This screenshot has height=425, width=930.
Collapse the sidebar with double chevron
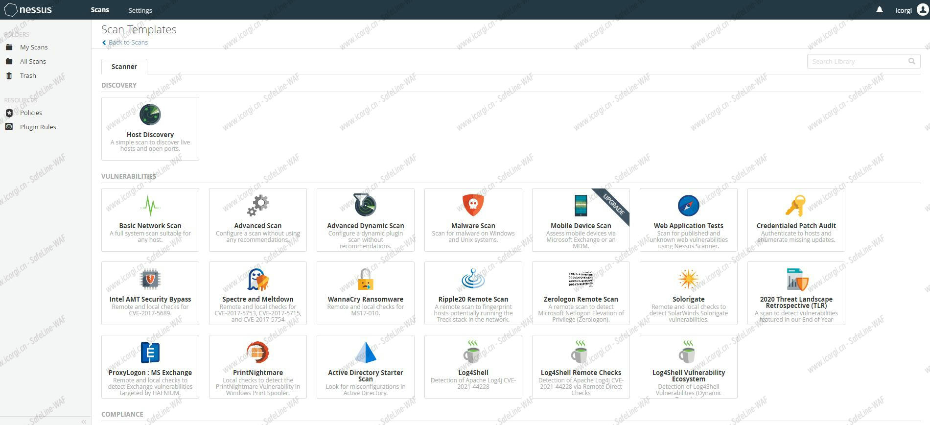84,422
